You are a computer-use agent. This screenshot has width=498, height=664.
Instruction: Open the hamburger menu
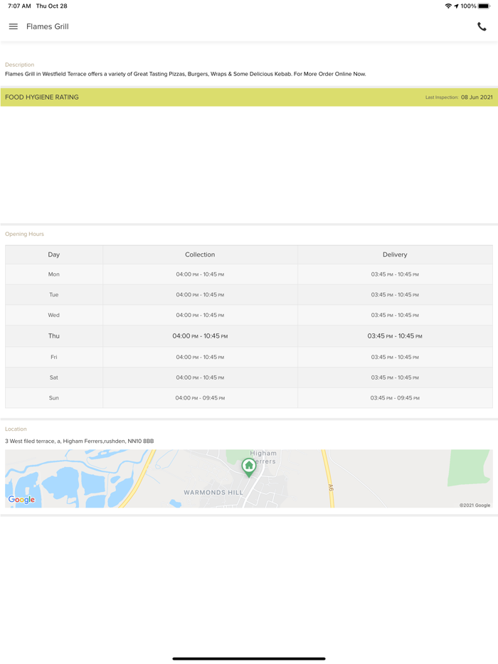pos(13,26)
